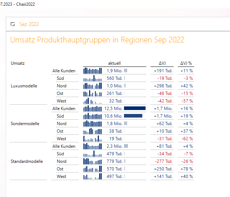Click the sparkline for Sondermodelle West
The width and height of the screenshot is (230, 197).
click(x=93, y=139)
